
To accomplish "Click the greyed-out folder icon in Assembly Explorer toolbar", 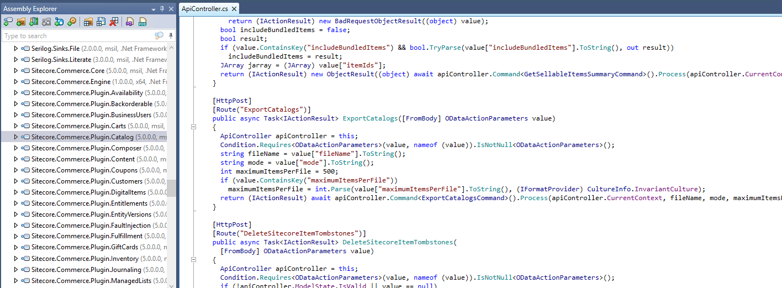I will [46, 22].
